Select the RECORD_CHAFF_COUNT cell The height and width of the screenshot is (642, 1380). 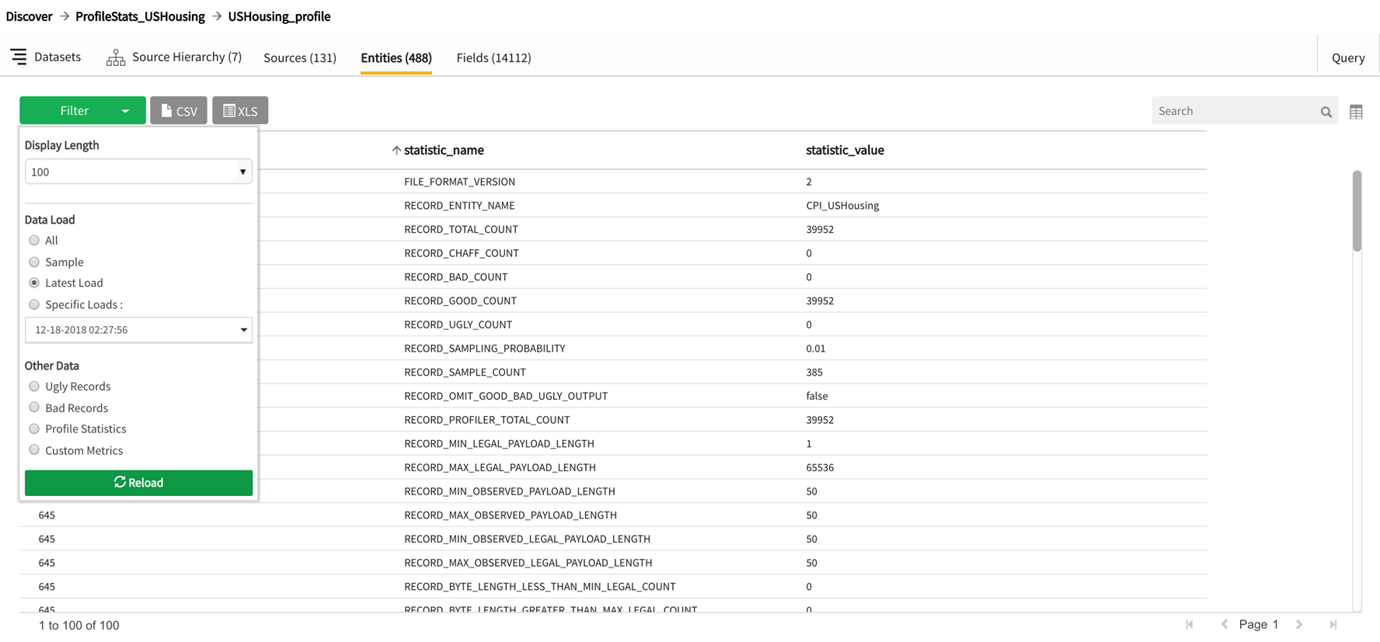(462, 253)
